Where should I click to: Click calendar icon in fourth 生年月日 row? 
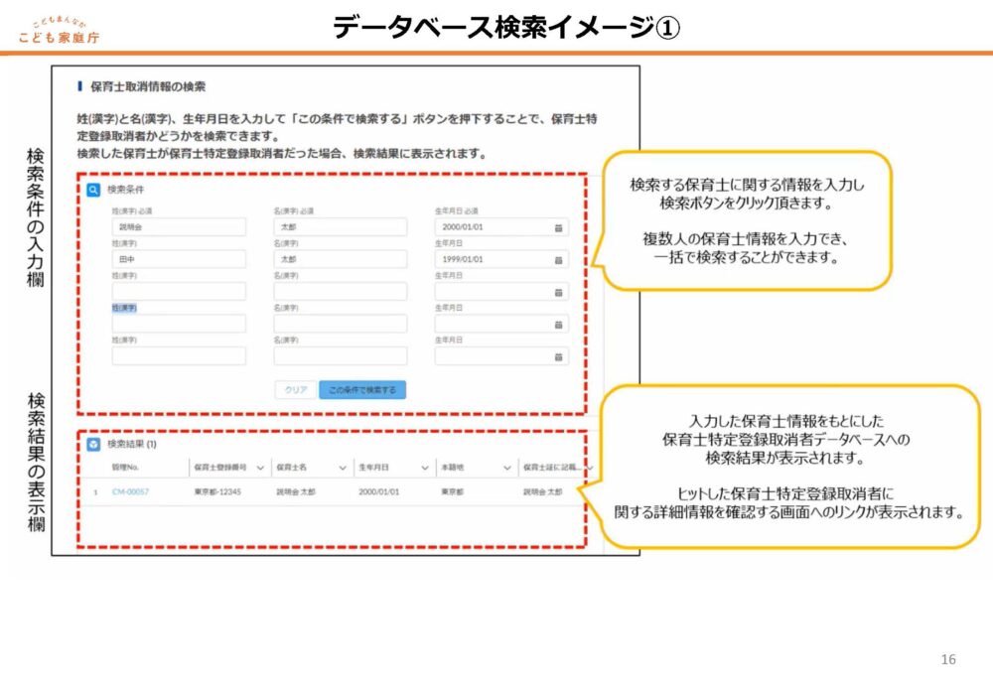pos(558,325)
